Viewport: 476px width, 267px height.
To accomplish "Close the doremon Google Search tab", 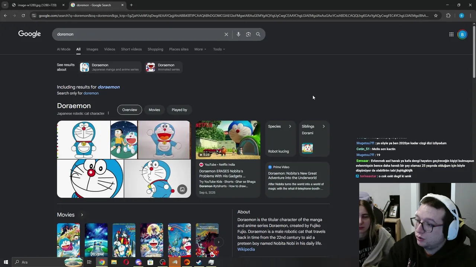I will 122,5.
